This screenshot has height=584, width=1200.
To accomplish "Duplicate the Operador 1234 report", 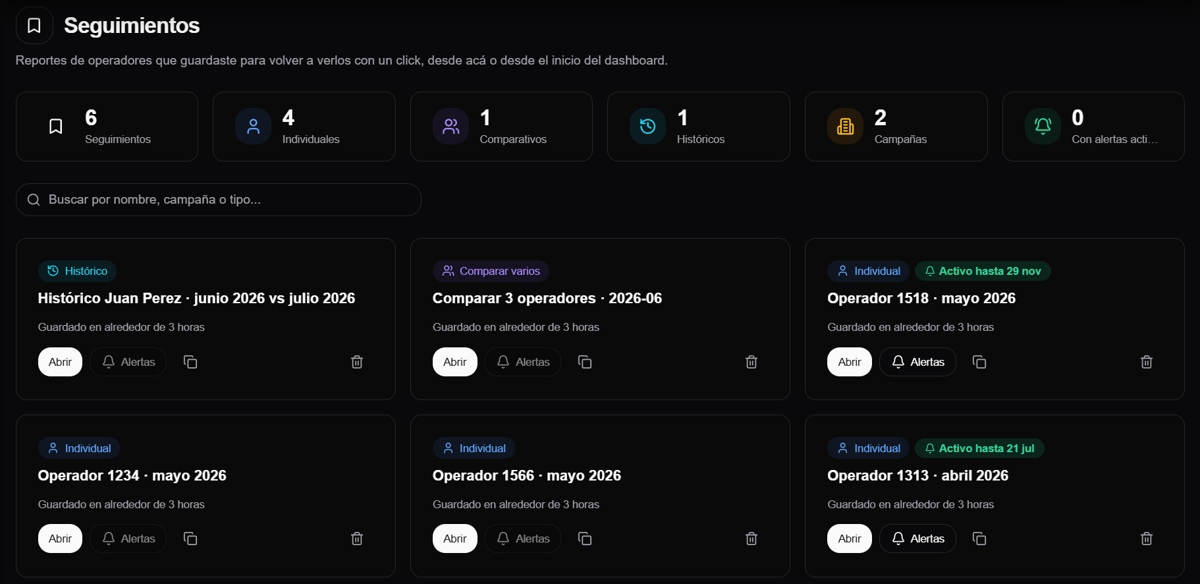I will pos(190,539).
